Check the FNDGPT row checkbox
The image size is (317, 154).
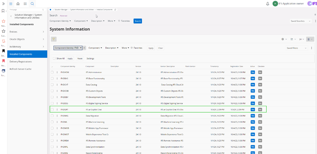[52, 110]
